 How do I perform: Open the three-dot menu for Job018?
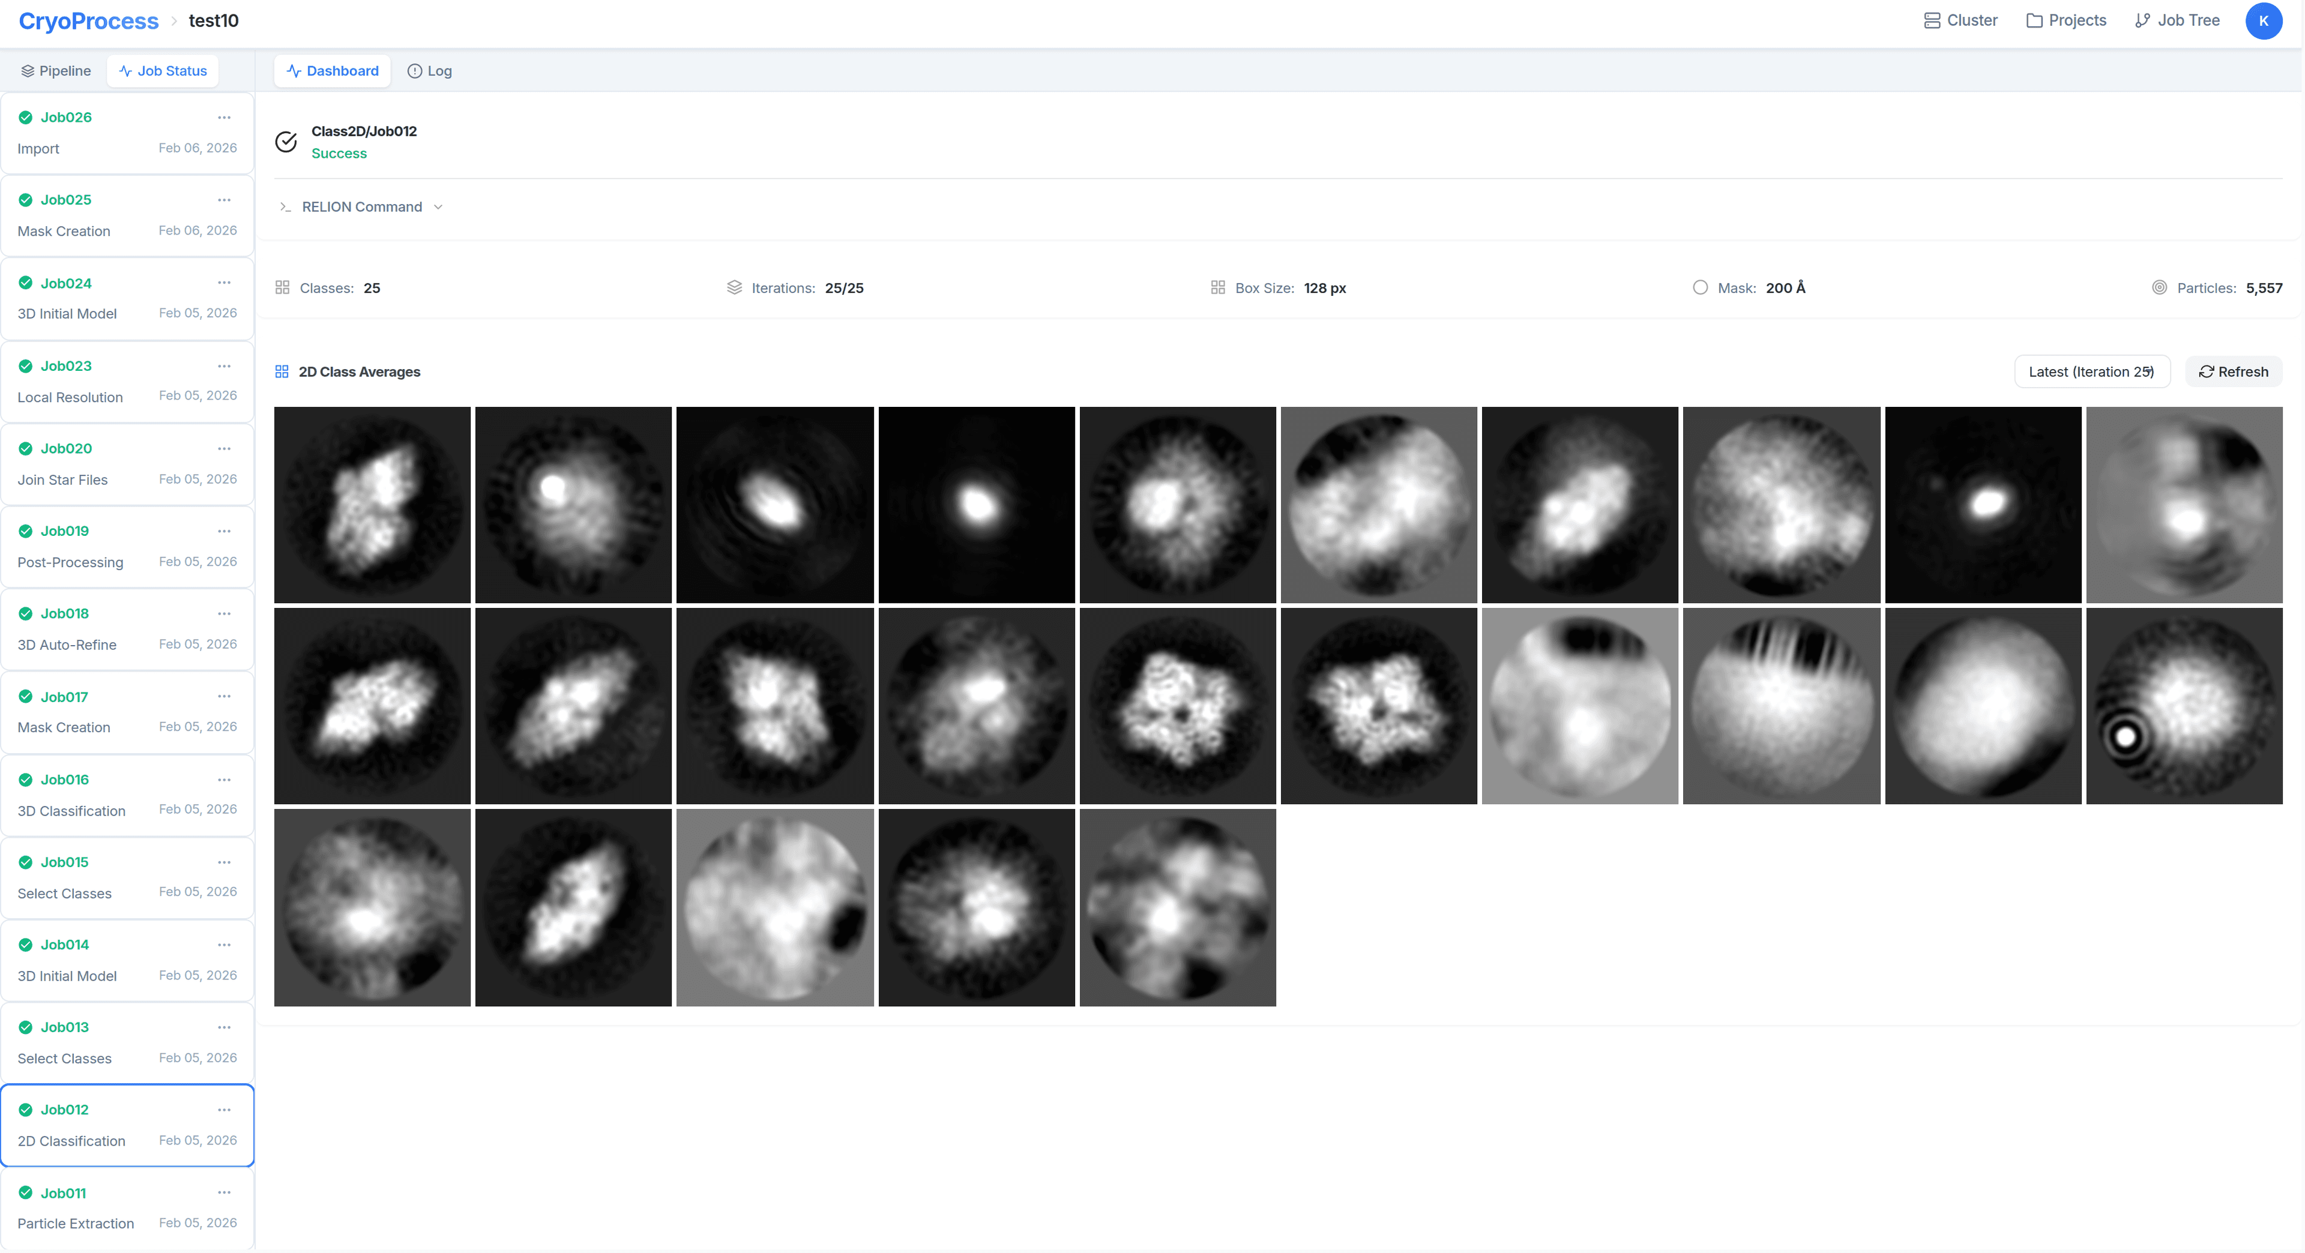224,613
